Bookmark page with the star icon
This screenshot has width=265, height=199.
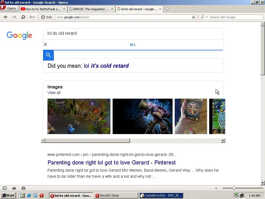pos(194,17)
